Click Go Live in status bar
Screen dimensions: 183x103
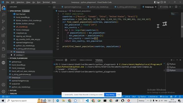click(164, 97)
